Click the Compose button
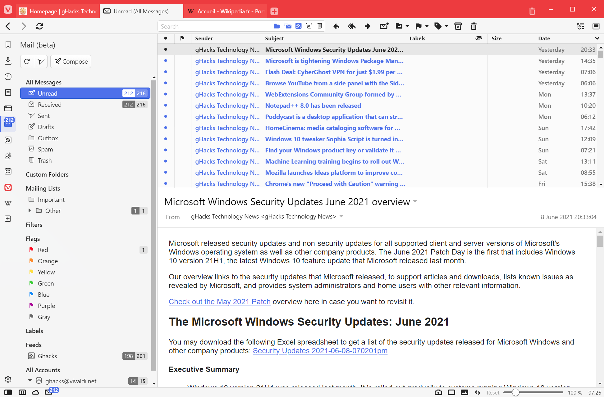The height and width of the screenshot is (397, 604). [x=71, y=61]
